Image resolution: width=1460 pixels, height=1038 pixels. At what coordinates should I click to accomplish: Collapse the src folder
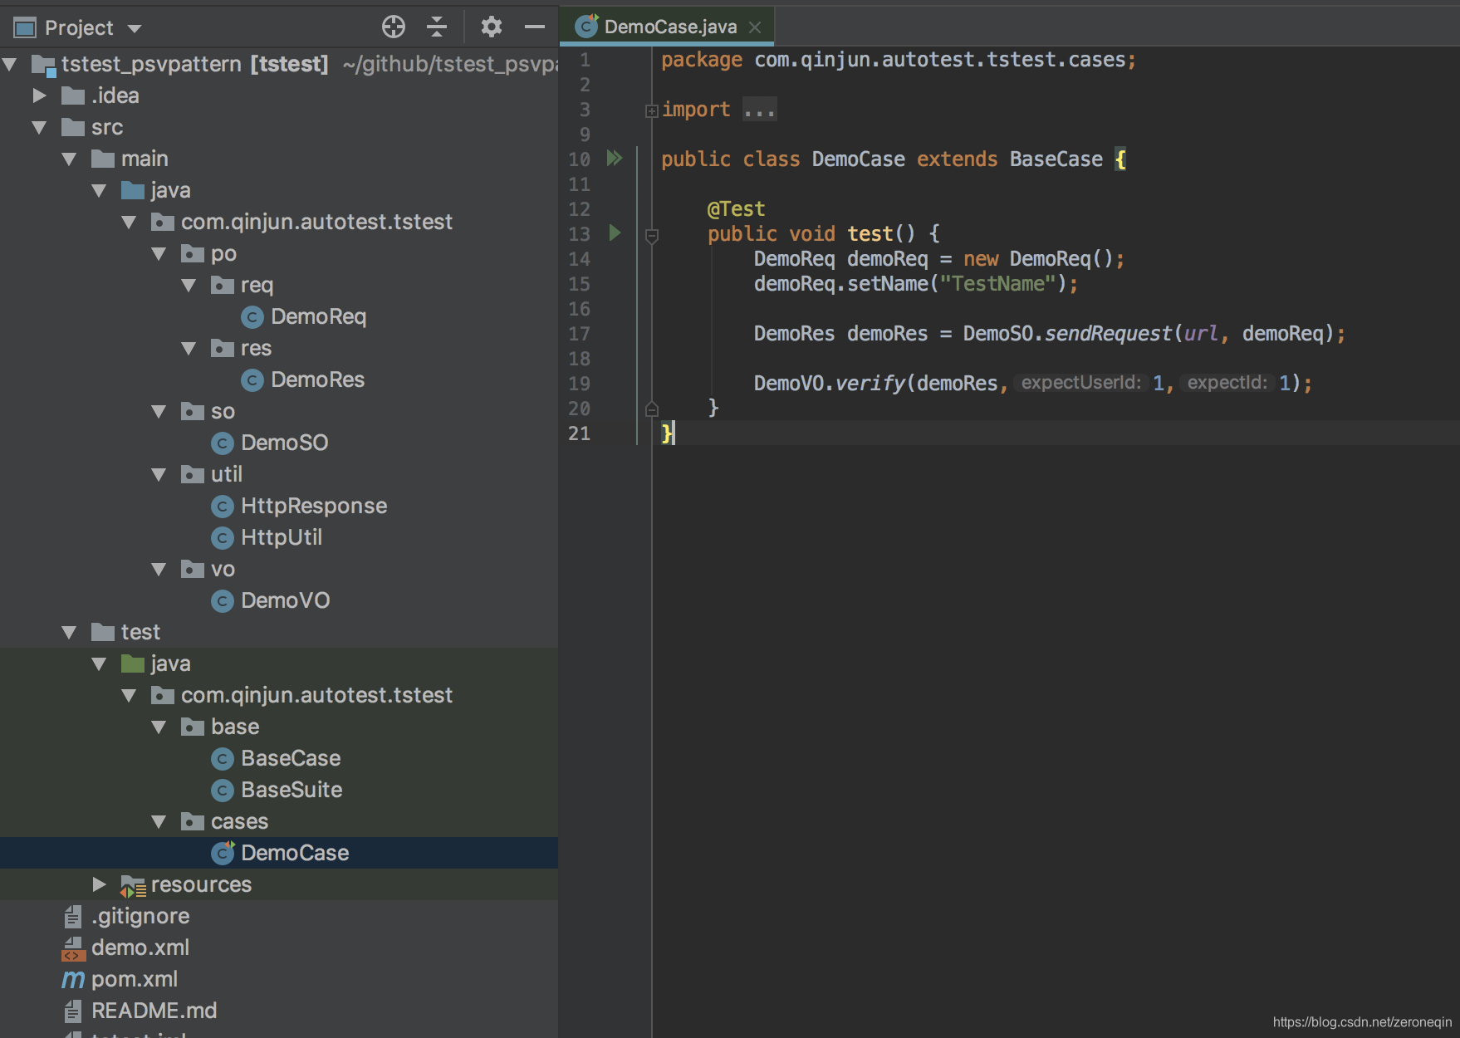pyautogui.click(x=39, y=127)
